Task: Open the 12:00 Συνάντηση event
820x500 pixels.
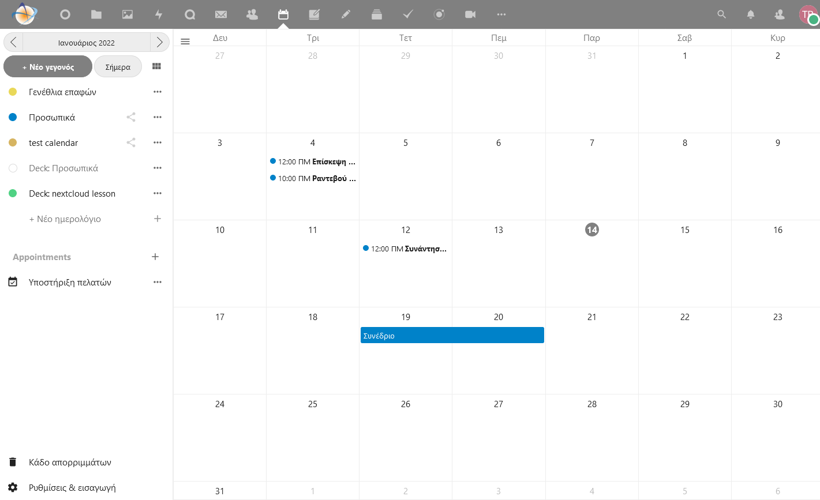Action: point(406,249)
